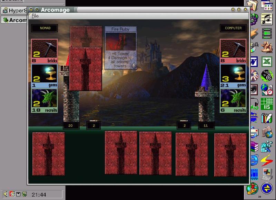Click the Fire Ruby card
Screen dimensions: 276x200
click(x=120, y=48)
